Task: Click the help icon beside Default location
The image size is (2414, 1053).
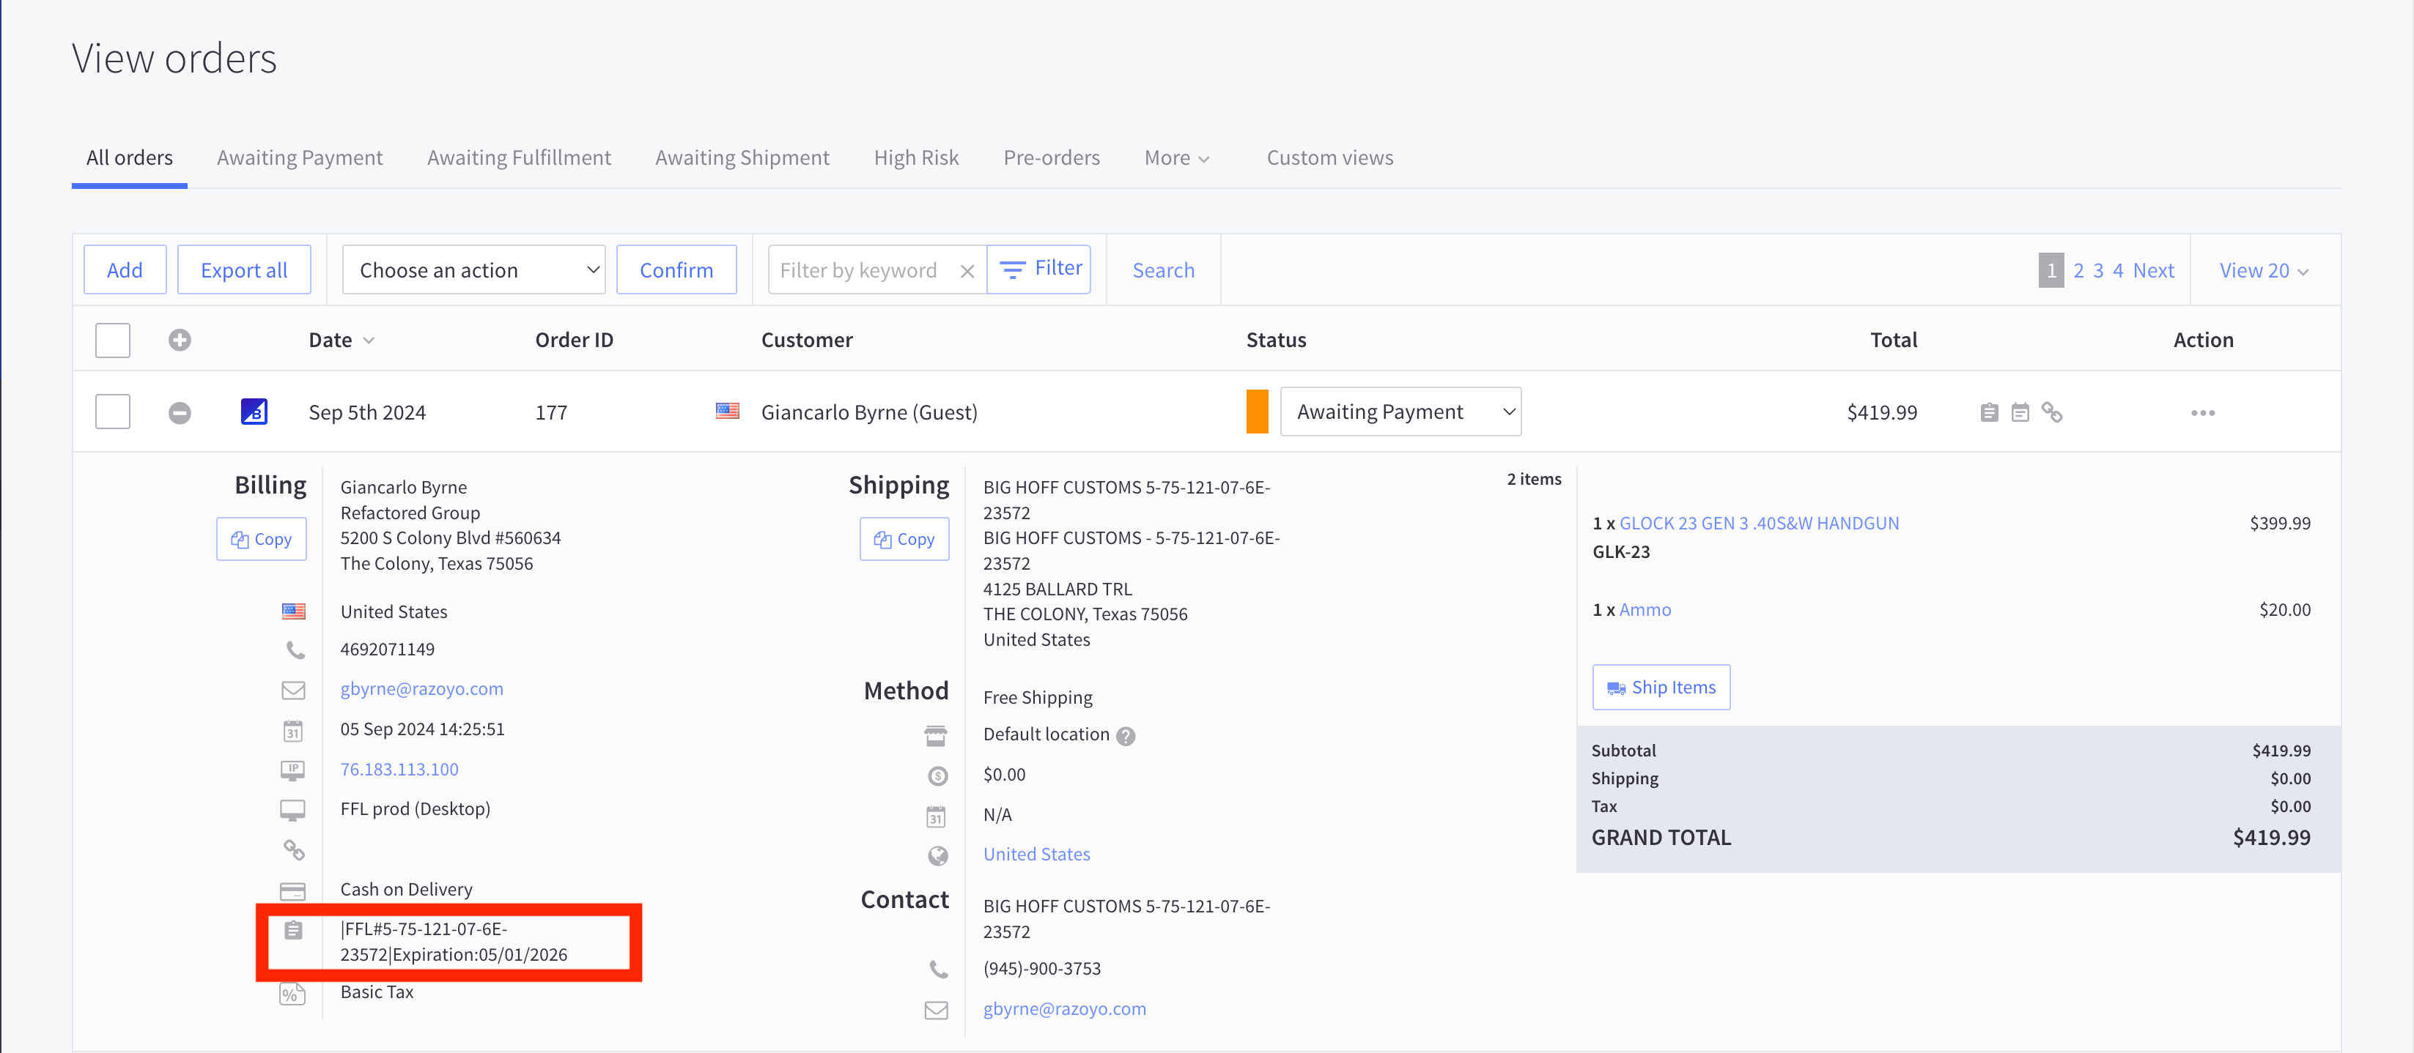Action: [x=1126, y=736]
